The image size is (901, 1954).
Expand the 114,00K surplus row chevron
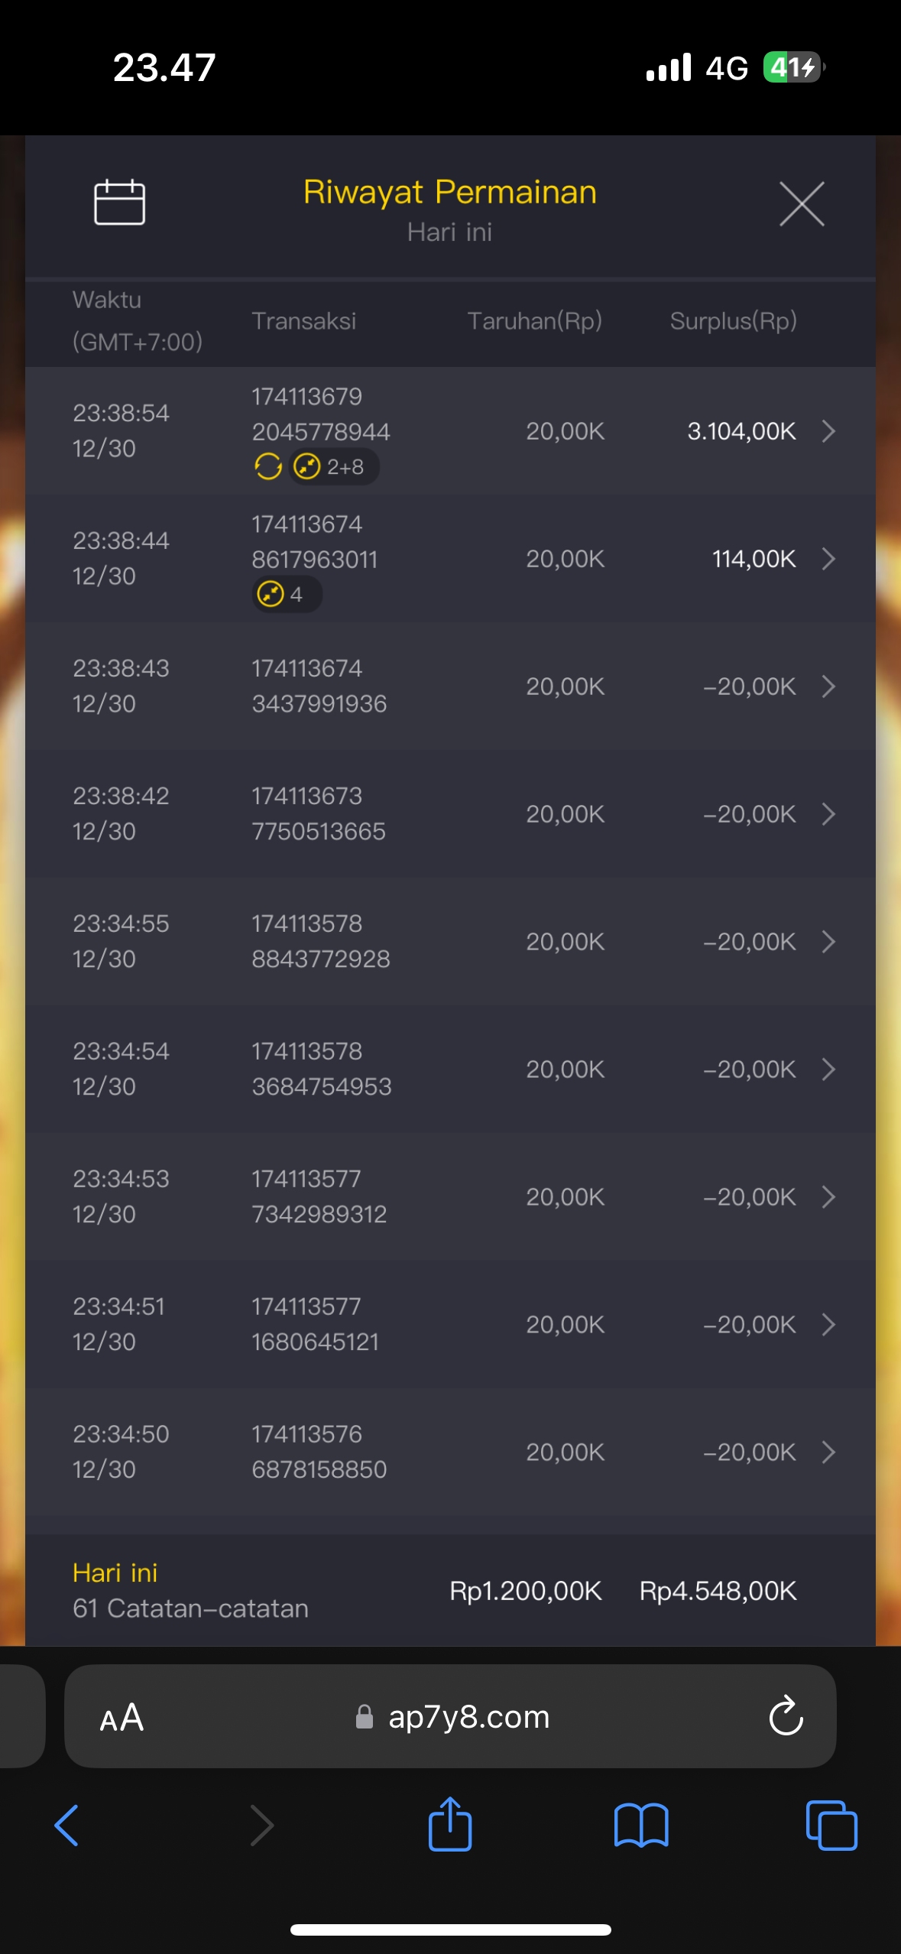coord(828,559)
